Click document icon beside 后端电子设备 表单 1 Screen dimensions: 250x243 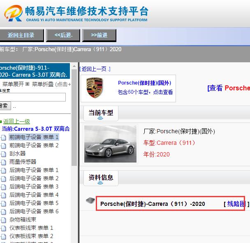pyautogui.click(x=4, y=170)
